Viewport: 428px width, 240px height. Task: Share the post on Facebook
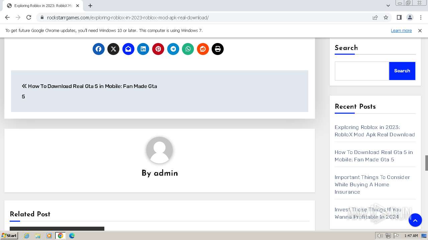click(99, 49)
